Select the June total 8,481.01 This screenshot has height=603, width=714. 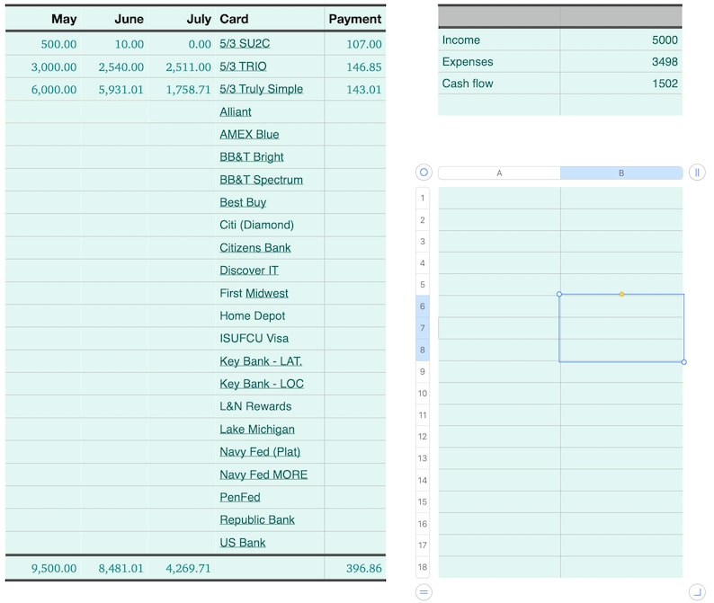pyautogui.click(x=121, y=569)
